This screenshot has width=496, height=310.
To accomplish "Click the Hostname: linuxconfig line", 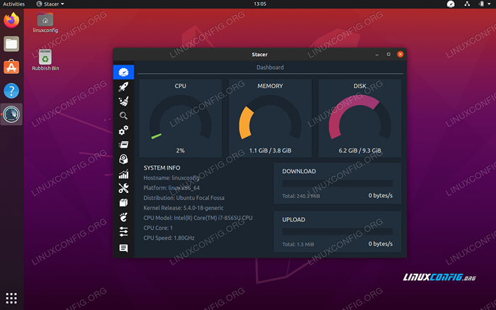I will tap(171, 178).
